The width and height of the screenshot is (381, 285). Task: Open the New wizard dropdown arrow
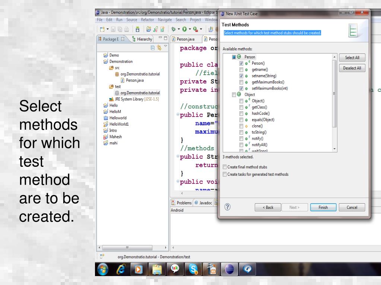tap(107, 29)
